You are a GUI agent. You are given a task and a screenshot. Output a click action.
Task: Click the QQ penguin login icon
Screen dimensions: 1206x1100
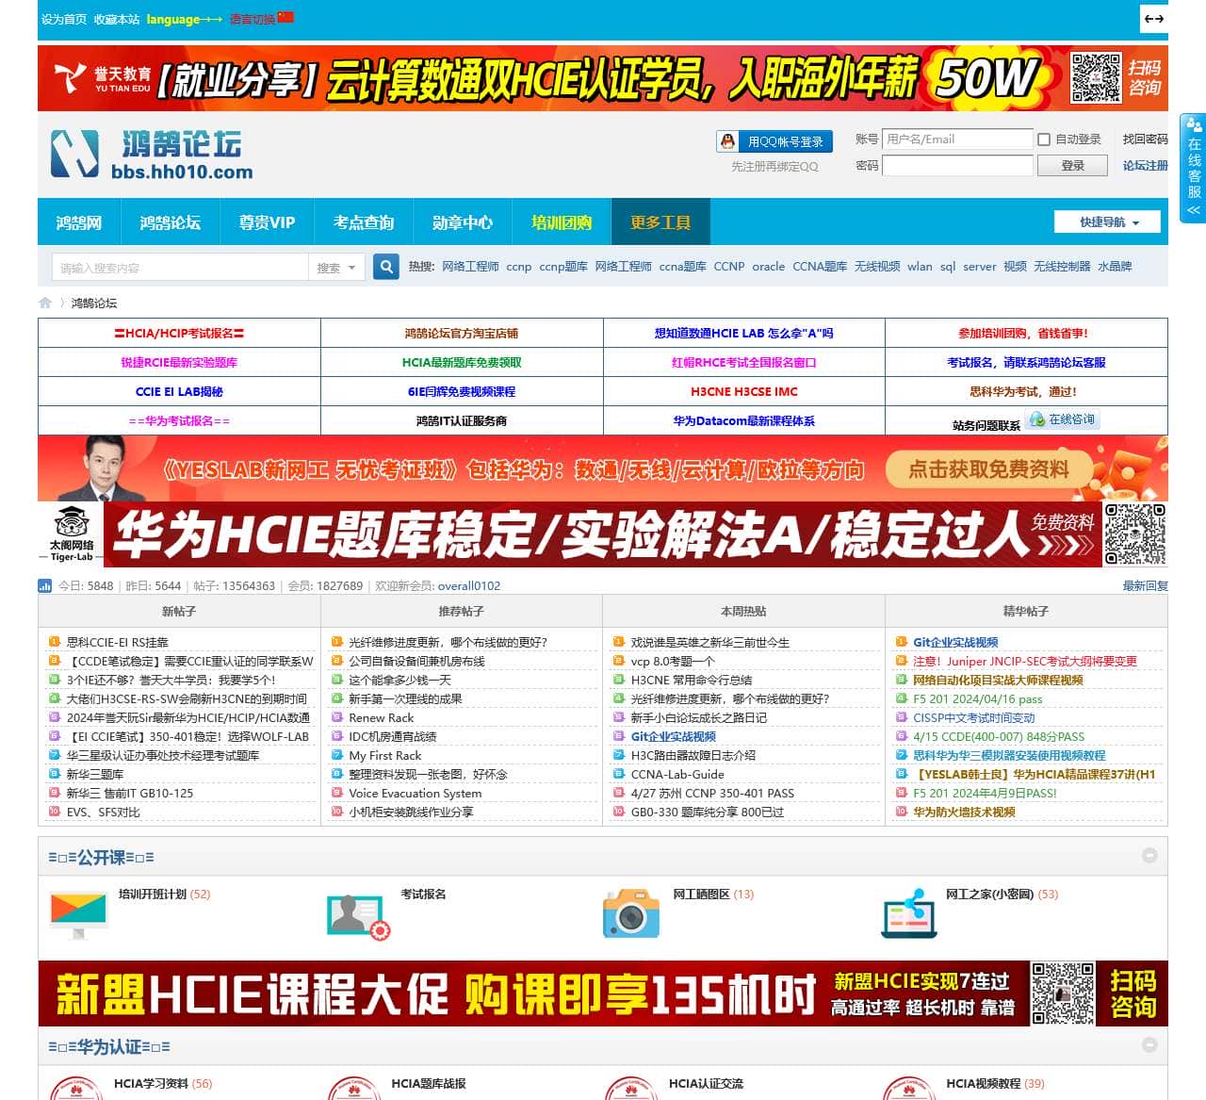(x=727, y=141)
